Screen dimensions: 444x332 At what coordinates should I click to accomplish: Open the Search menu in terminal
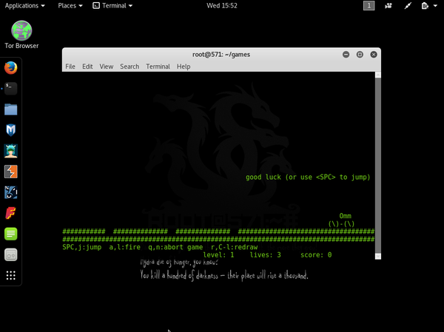pyautogui.click(x=129, y=67)
